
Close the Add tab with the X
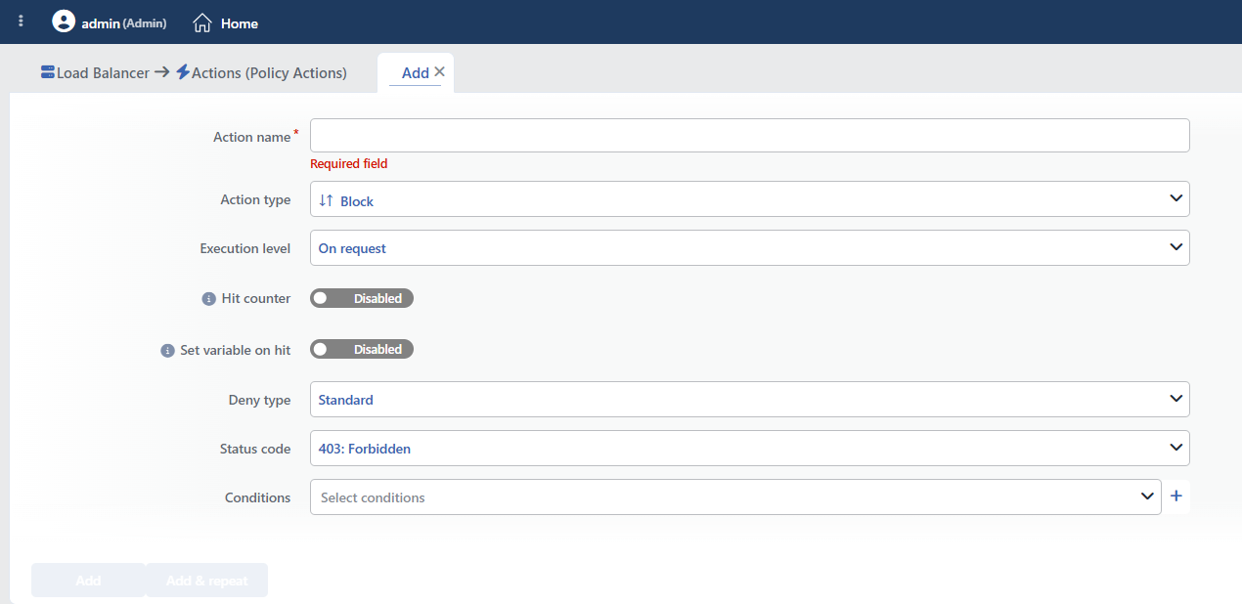(x=439, y=71)
